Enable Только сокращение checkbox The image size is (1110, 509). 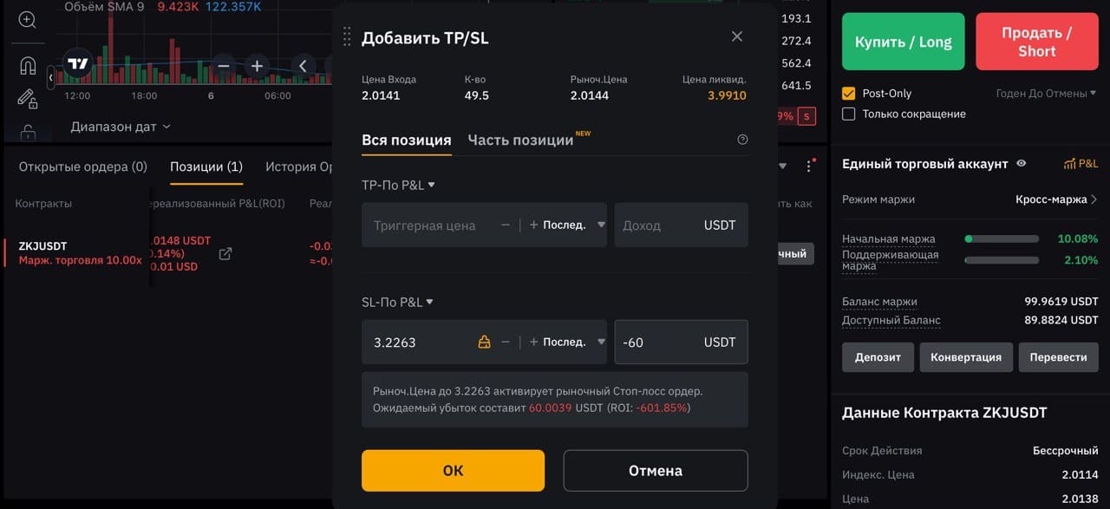click(849, 114)
